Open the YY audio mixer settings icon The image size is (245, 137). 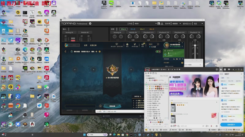[x=157, y=130]
